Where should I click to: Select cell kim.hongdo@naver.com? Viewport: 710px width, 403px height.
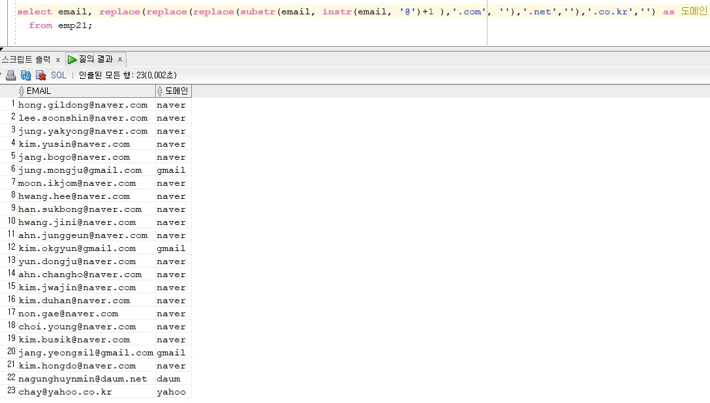(x=86, y=366)
